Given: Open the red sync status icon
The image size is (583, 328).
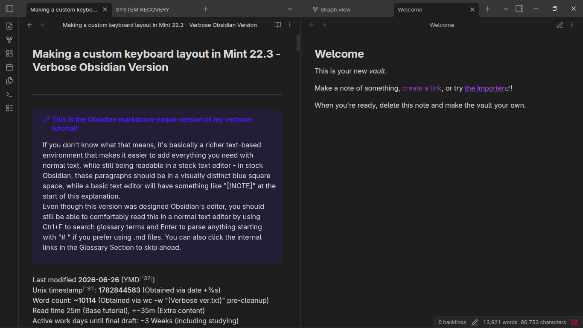Looking at the screenshot, I should pyautogui.click(x=574, y=322).
